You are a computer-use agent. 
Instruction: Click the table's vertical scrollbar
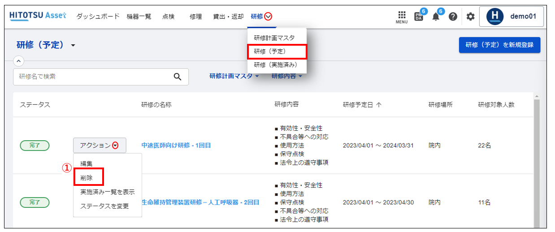537,161
